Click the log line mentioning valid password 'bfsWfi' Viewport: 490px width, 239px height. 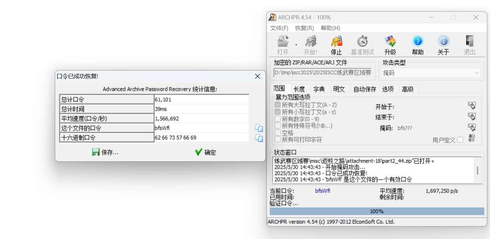tap(343, 180)
